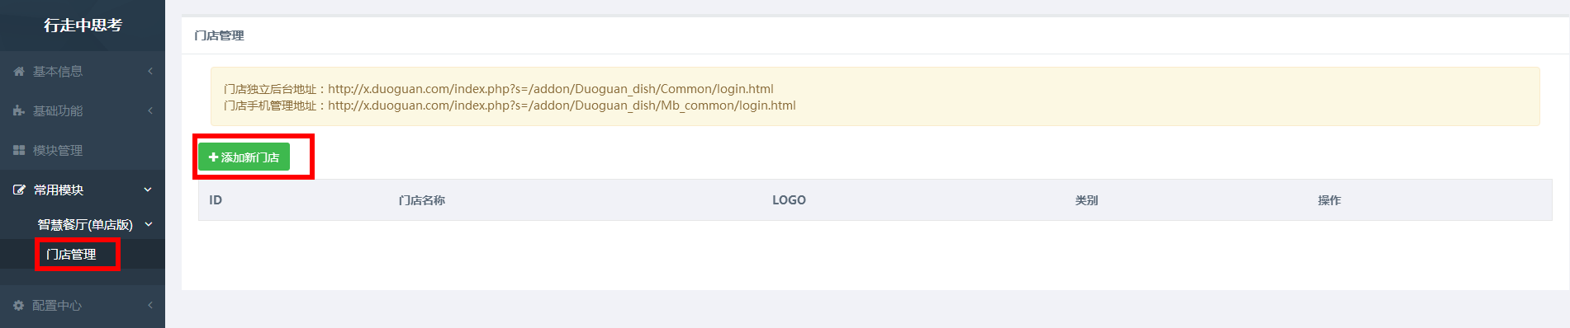This screenshot has width=1570, height=328.
Task: Click the grid icon beside 模块管理
Action: coord(19,151)
